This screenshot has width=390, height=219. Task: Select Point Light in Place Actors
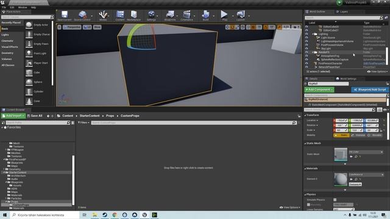pyautogui.click(x=38, y=54)
